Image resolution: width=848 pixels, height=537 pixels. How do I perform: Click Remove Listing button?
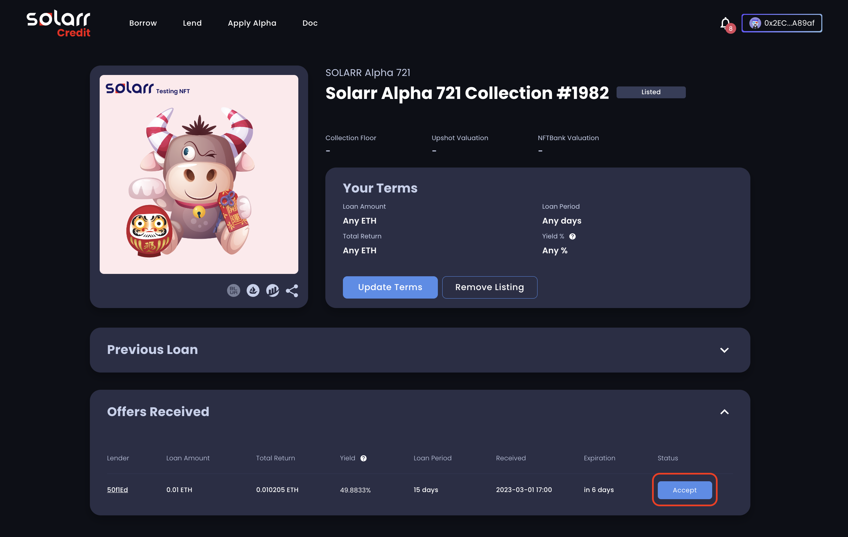[489, 287]
